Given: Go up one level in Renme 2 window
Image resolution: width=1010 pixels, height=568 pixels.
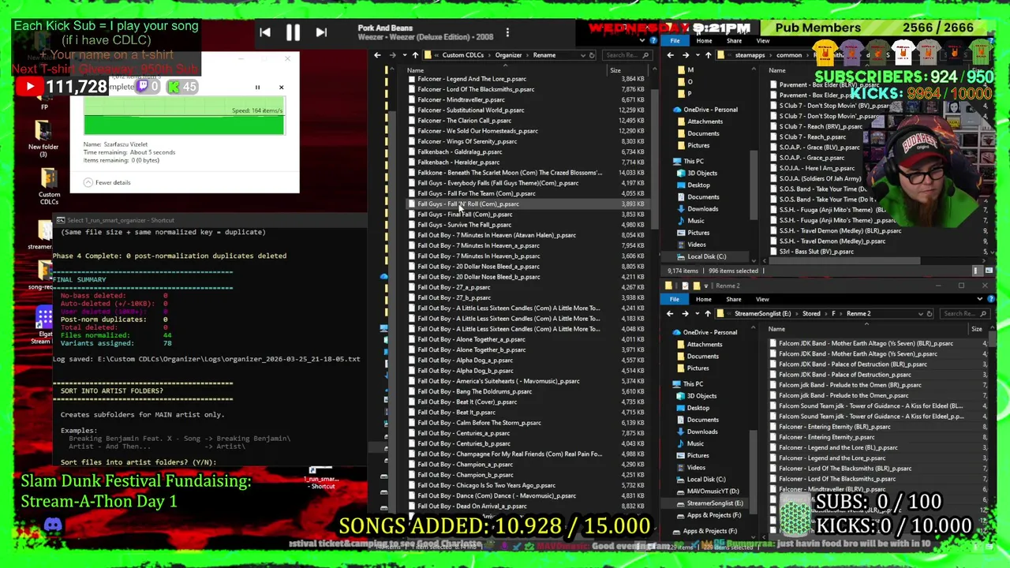Looking at the screenshot, I should click(708, 314).
